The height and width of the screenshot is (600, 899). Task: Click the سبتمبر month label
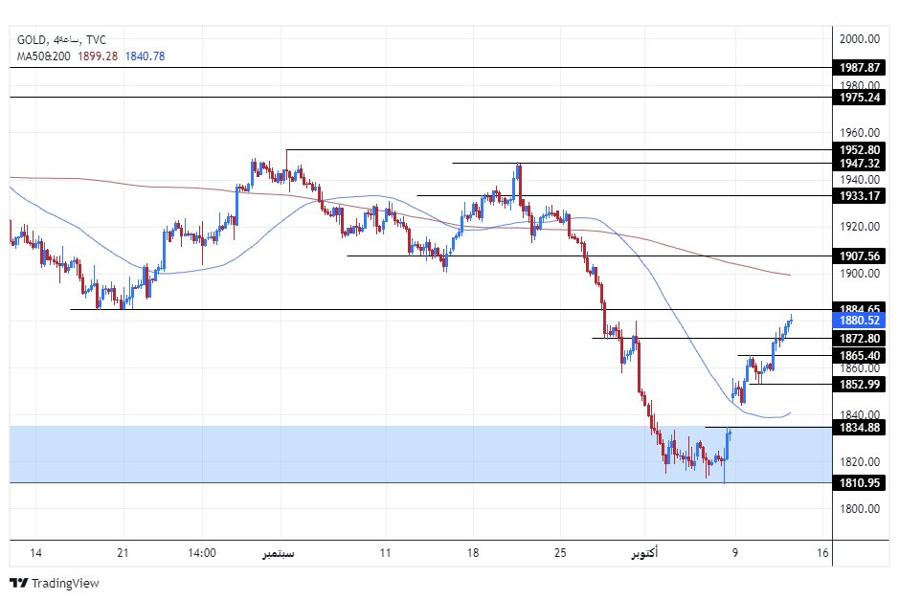pos(279,553)
